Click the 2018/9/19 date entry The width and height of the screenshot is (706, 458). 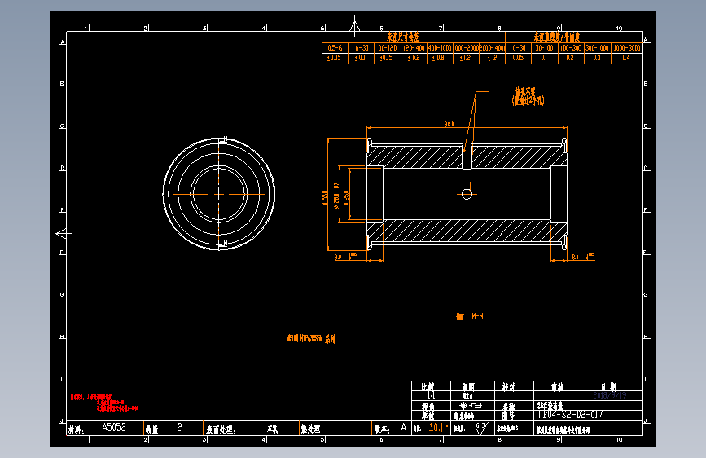[610, 395]
